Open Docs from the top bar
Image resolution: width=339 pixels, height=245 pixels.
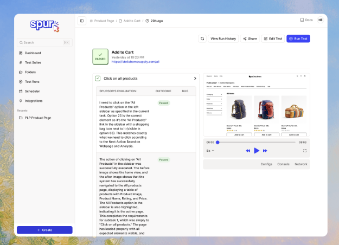coord(306,20)
